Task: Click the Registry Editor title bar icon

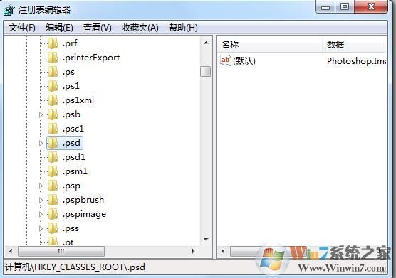Action: 9,10
